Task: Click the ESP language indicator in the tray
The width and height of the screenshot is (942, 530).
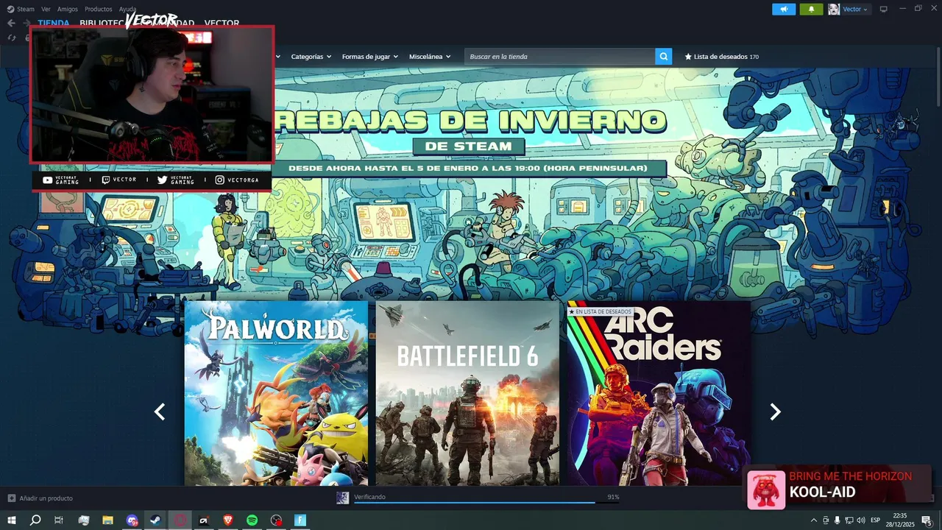Action: (876, 520)
